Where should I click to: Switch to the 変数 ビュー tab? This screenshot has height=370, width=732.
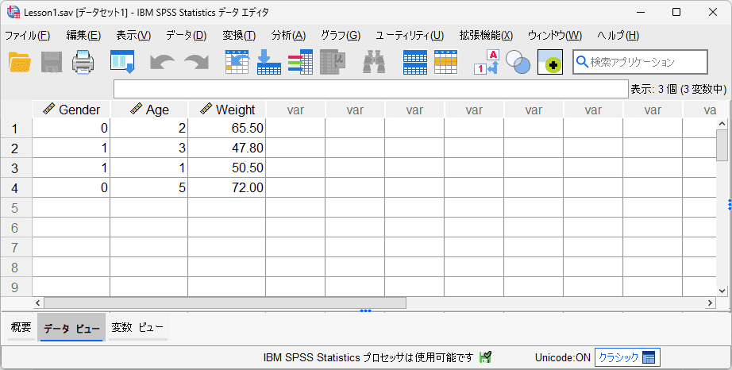click(137, 328)
